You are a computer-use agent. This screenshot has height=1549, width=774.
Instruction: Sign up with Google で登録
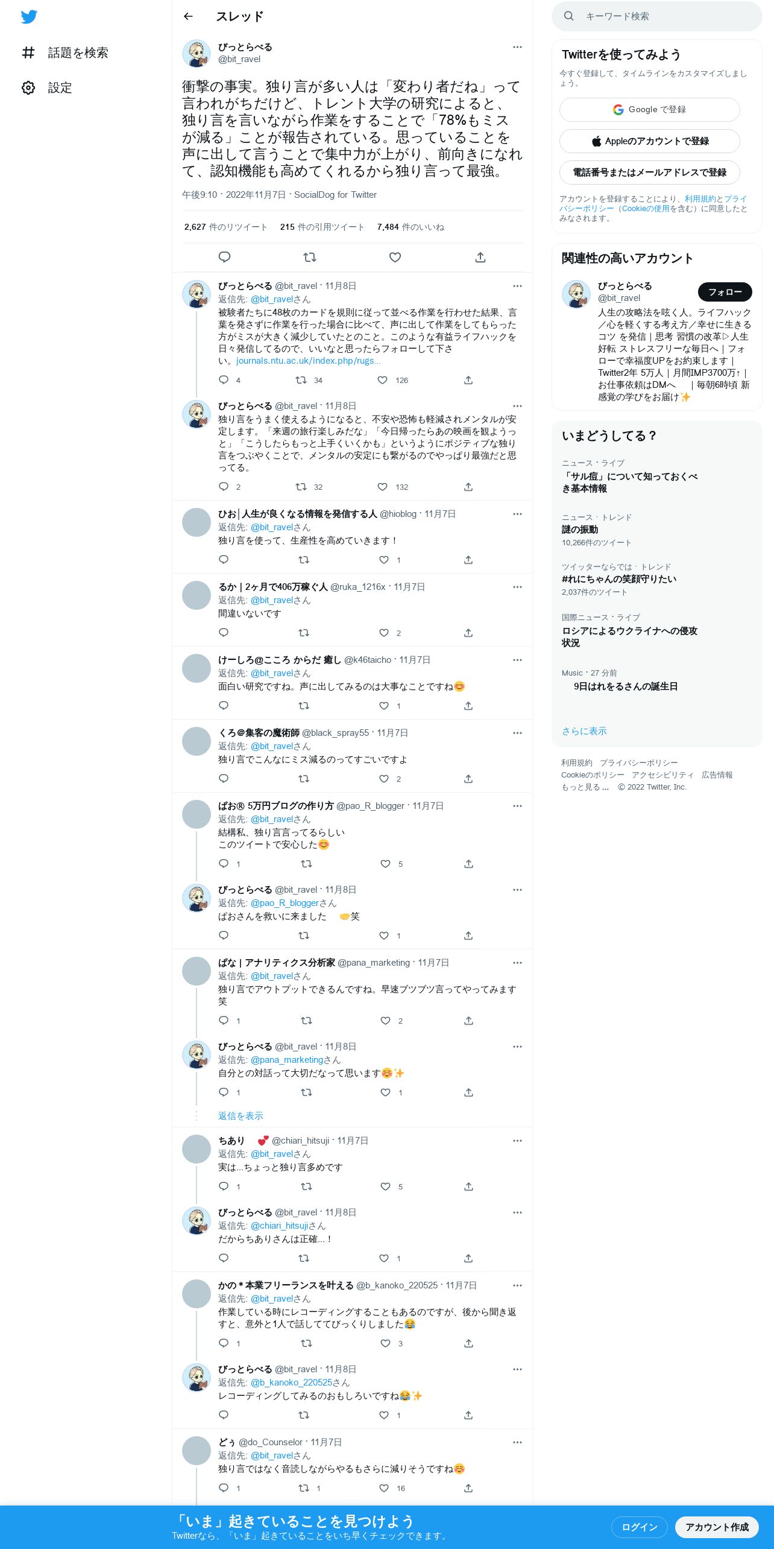650,110
